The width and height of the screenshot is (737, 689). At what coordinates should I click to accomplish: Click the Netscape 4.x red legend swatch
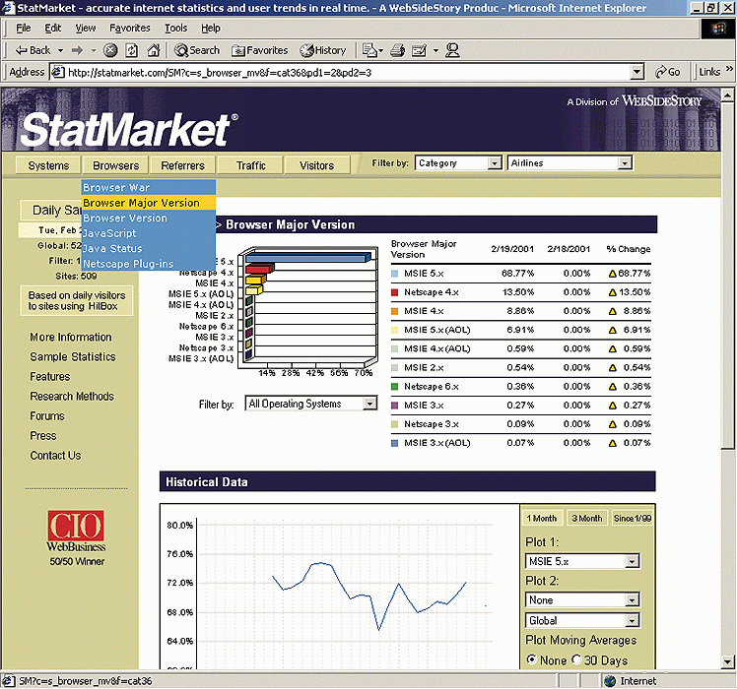pos(395,292)
